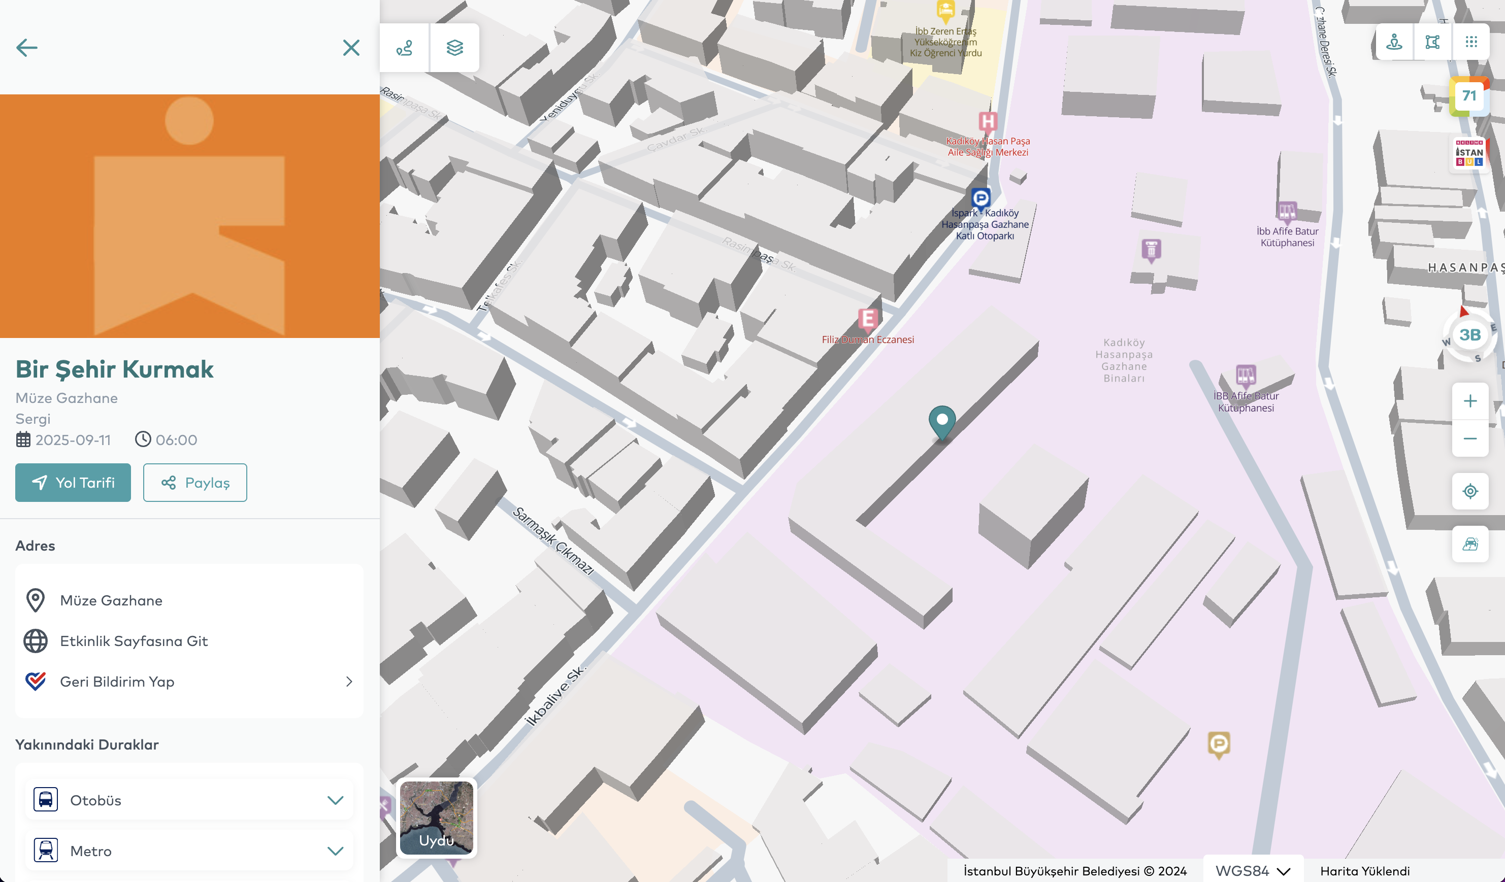This screenshot has height=882, width=1505.
Task: Click the street view person icon
Action: click(1394, 42)
